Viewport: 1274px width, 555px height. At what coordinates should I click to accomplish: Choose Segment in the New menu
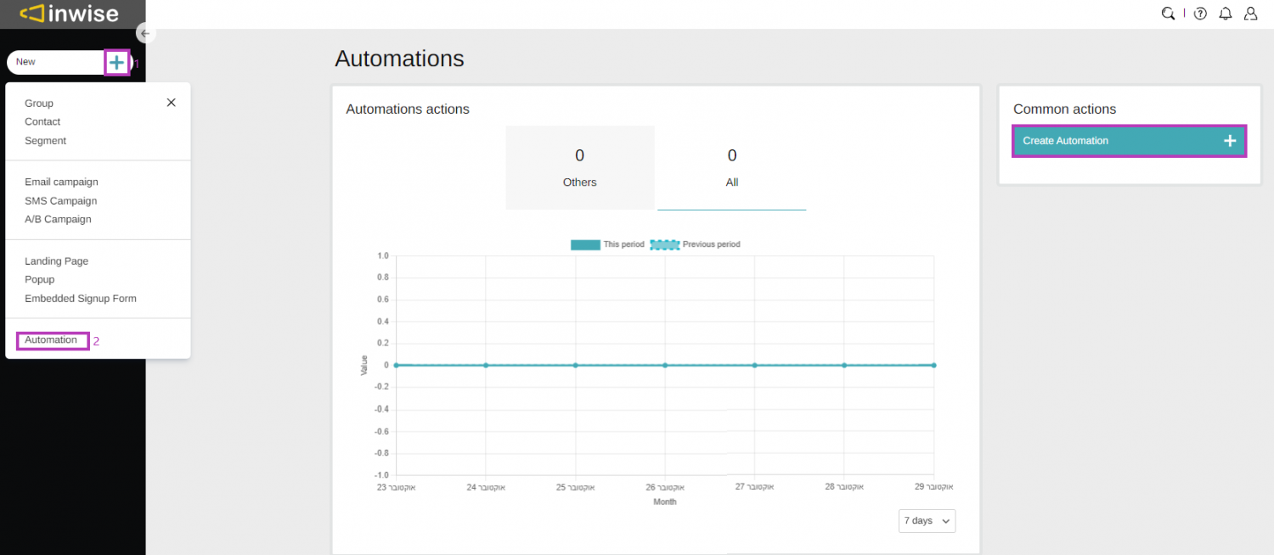(45, 140)
